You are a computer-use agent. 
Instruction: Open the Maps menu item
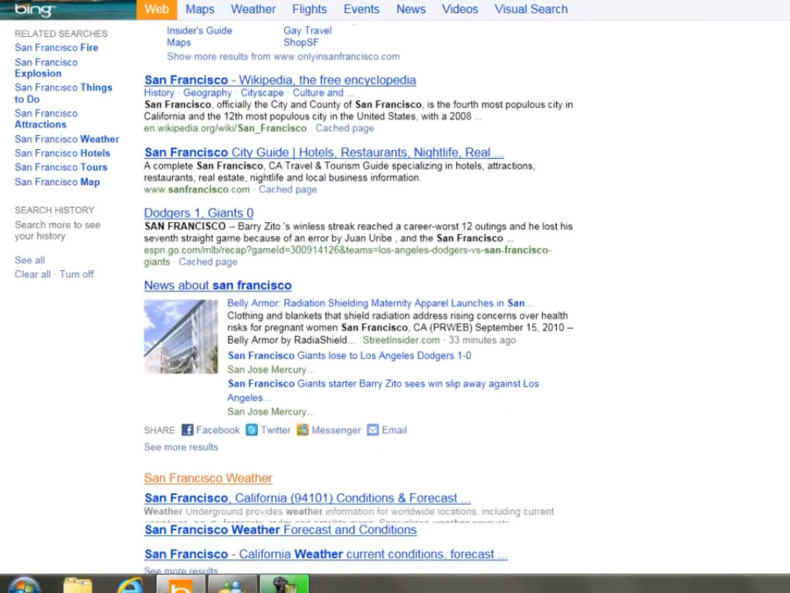tap(198, 9)
